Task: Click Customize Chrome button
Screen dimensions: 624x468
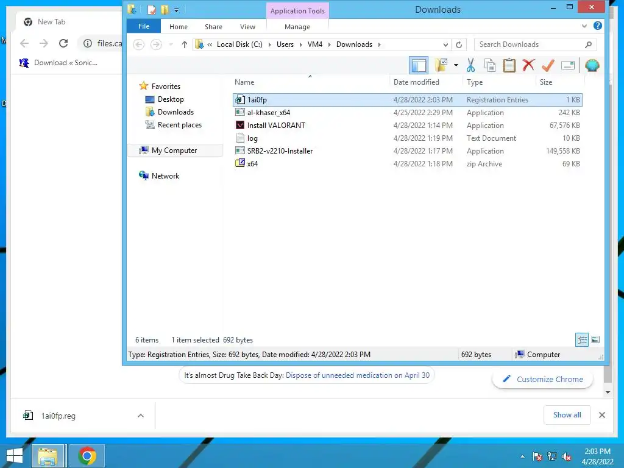Action: point(543,379)
